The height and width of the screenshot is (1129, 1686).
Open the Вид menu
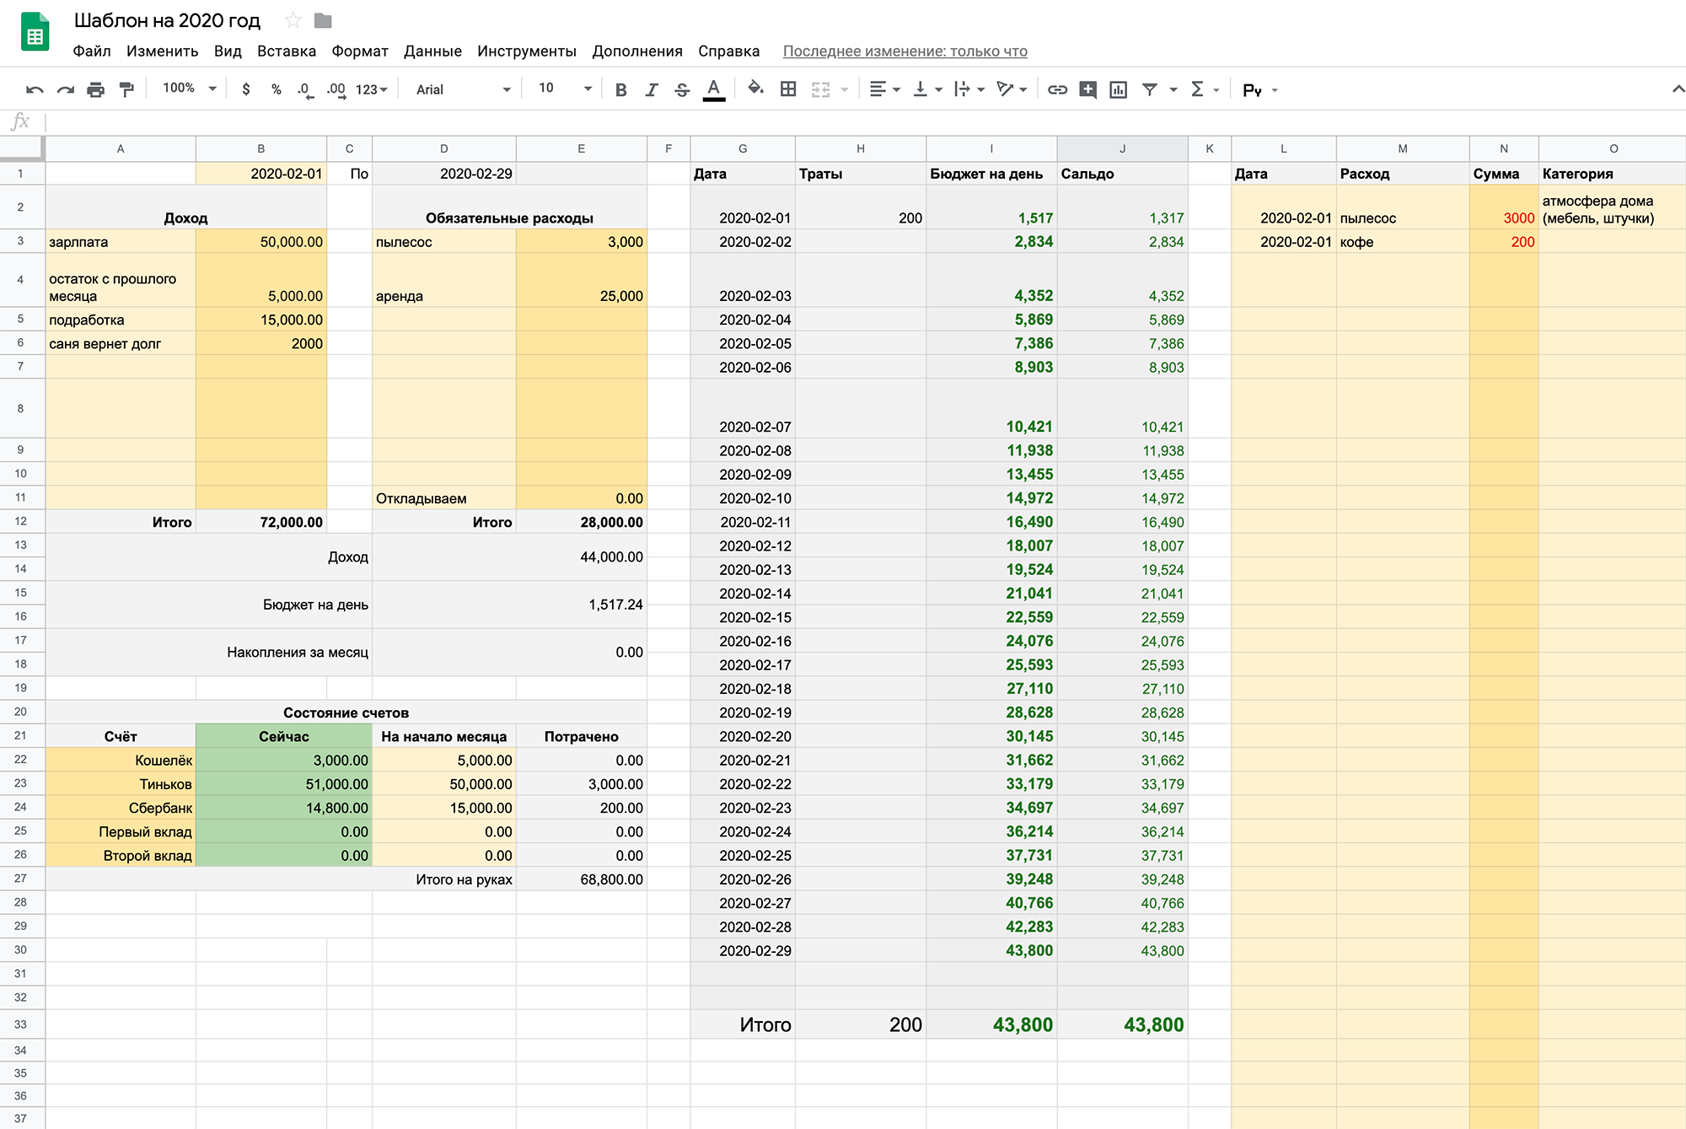tap(228, 51)
